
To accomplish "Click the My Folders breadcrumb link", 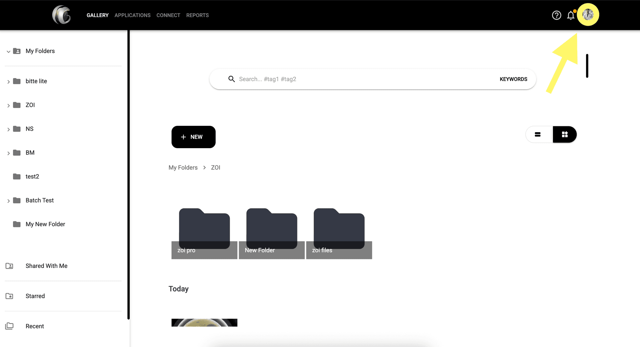I will (183, 167).
